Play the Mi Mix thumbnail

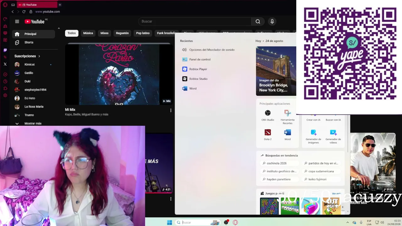coord(119,74)
